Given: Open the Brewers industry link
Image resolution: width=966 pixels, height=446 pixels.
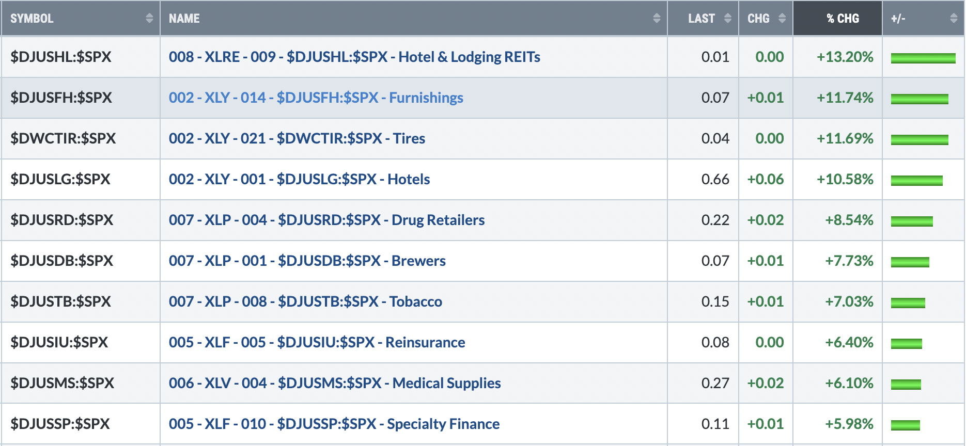Looking at the screenshot, I should pyautogui.click(x=307, y=261).
